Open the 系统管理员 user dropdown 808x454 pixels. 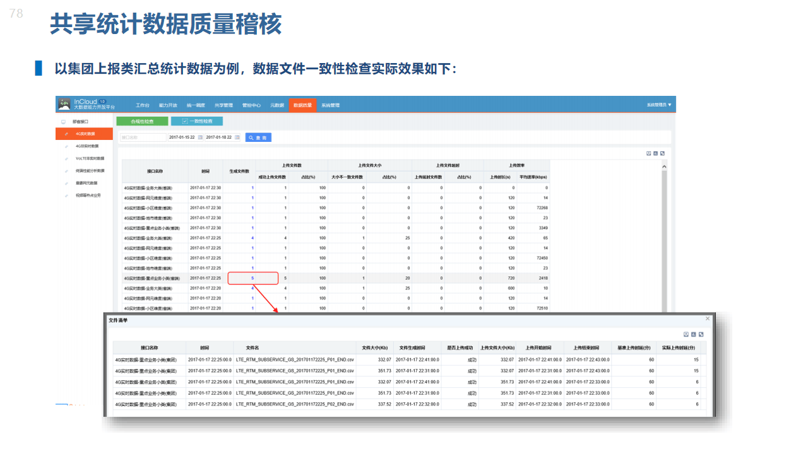(x=659, y=105)
